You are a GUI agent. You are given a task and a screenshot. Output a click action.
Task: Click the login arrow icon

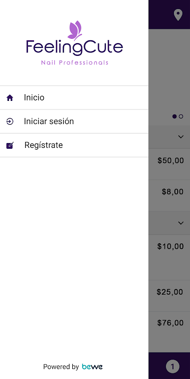pyautogui.click(x=9, y=121)
